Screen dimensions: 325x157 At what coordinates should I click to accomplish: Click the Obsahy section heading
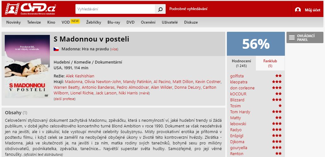[x=13, y=113]
